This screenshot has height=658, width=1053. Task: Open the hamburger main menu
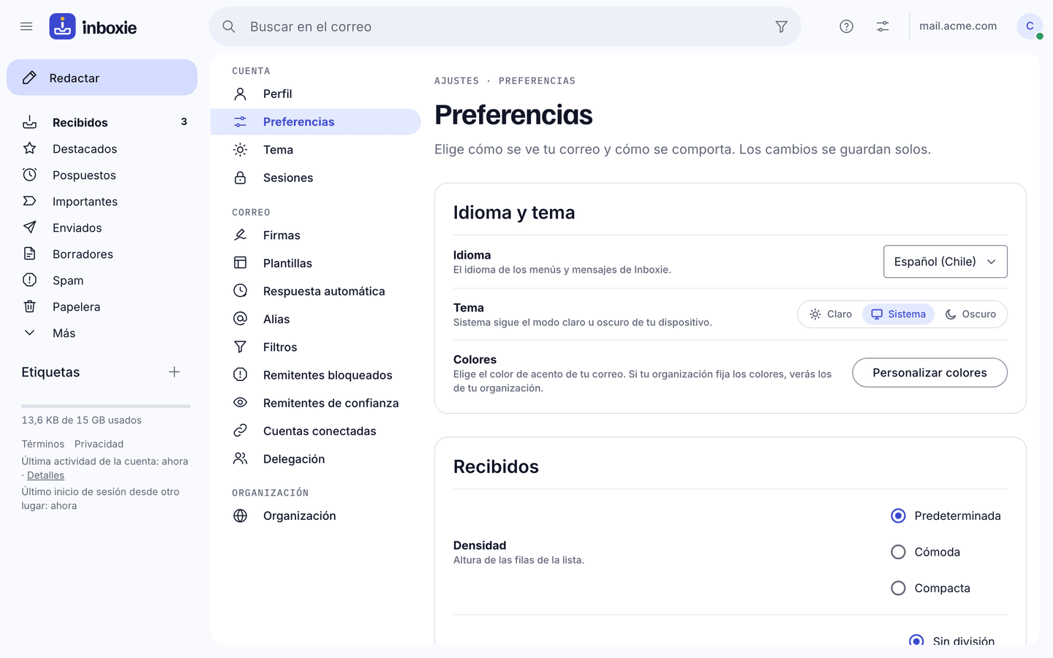26,26
